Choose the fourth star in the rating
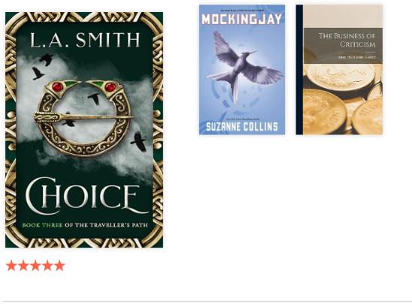This screenshot has width=412, height=306. pyautogui.click(x=47, y=265)
